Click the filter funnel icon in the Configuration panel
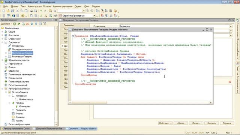240x135 pixels. click(x=45, y=24)
